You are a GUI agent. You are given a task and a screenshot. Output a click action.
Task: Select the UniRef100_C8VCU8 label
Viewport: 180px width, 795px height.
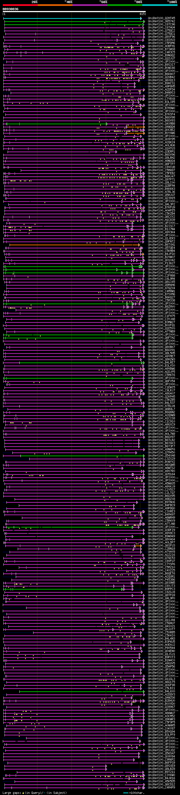pyautogui.click(x=161, y=167)
